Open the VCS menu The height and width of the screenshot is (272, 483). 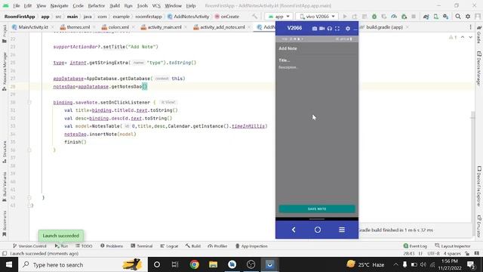(x=156, y=5)
